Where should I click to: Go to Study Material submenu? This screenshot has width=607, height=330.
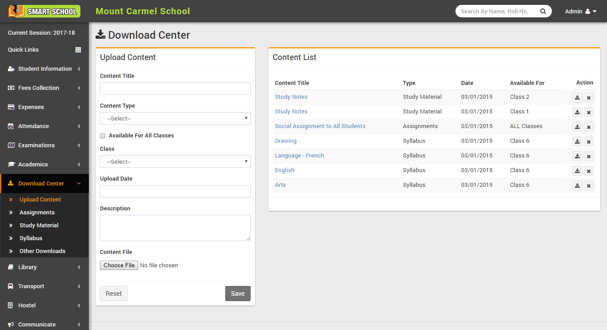coord(39,225)
